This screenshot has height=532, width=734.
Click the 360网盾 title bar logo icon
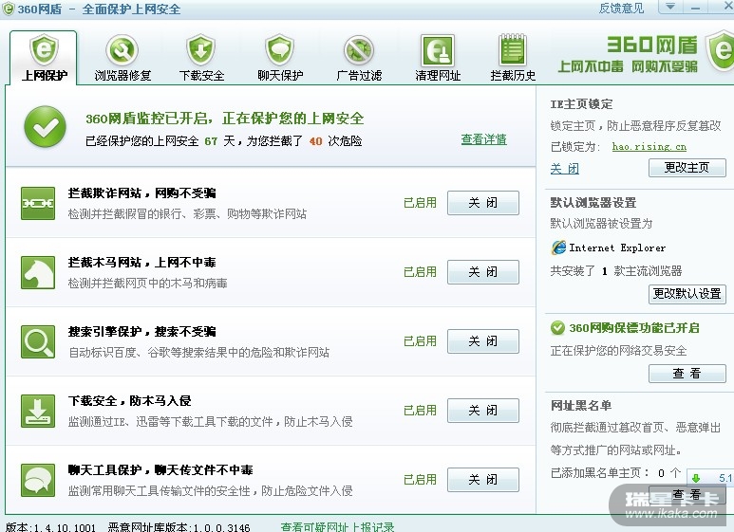click(8, 9)
